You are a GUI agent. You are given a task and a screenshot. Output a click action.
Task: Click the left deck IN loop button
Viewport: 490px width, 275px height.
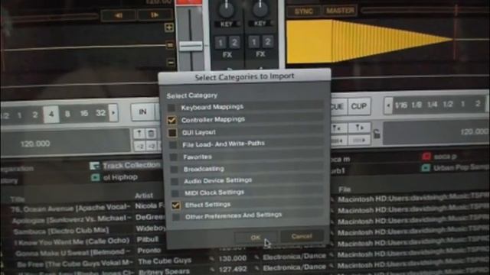point(143,112)
